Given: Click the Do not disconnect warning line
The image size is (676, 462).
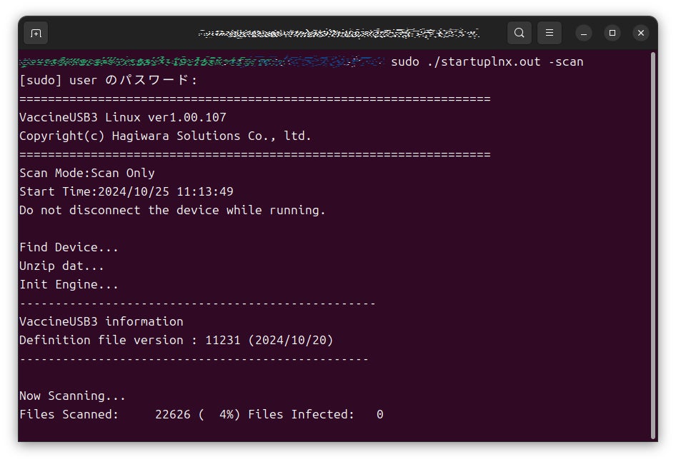Looking at the screenshot, I should point(172,210).
